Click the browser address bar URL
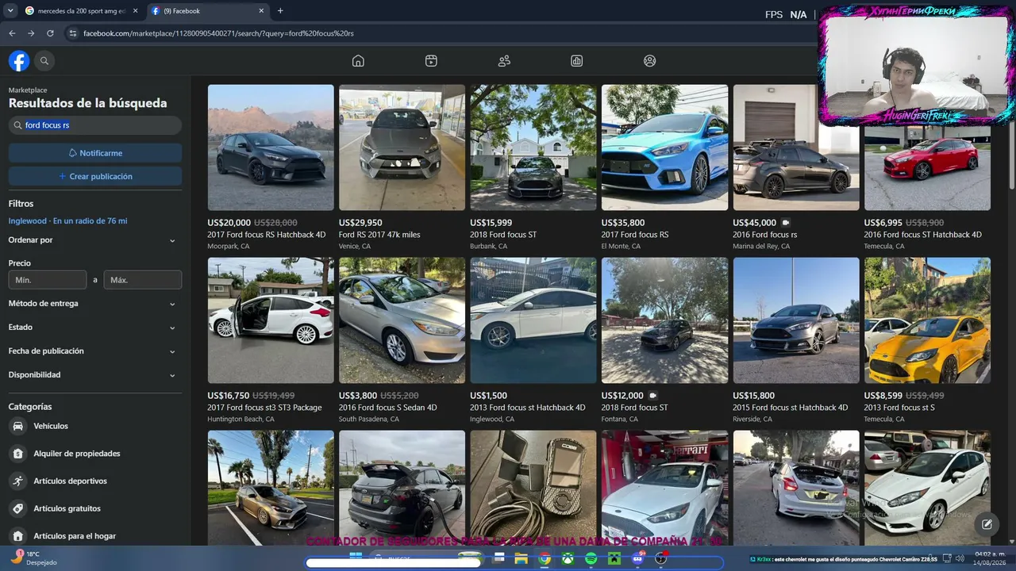Screen dimensions: 1016x571 218,33
